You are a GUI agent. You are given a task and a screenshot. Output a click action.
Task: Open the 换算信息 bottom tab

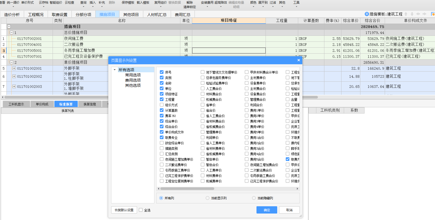(x=90, y=104)
